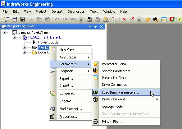Click the Parameter Group toolbar icon
This screenshot has width=182, height=129.
click(164, 19)
